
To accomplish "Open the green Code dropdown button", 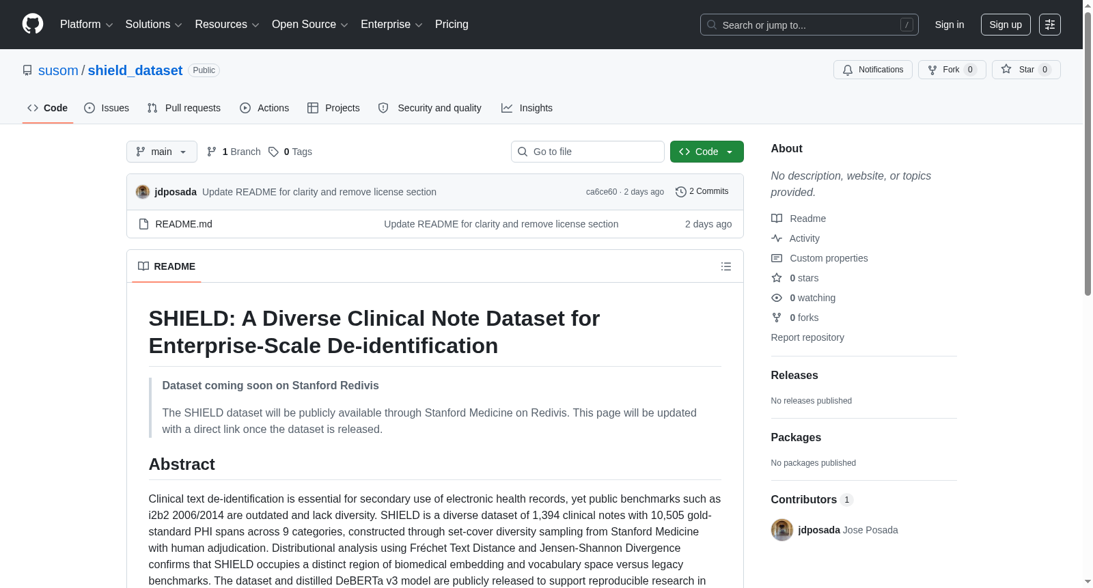I will tap(706, 152).
